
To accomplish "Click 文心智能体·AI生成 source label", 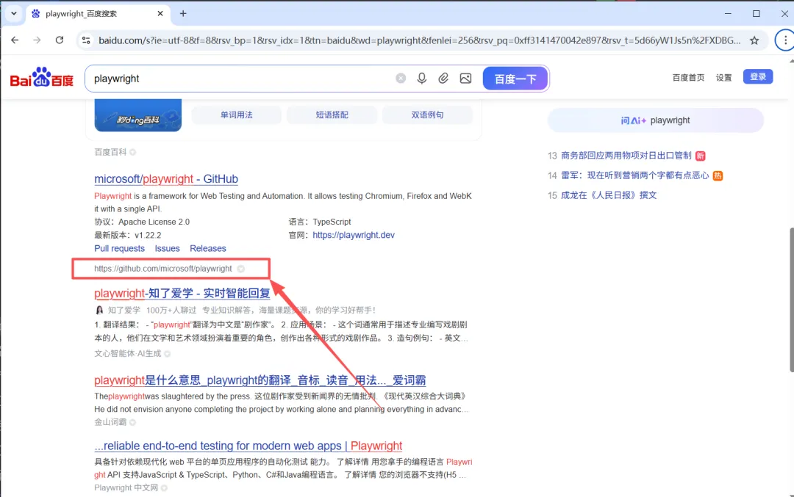I will (128, 353).
